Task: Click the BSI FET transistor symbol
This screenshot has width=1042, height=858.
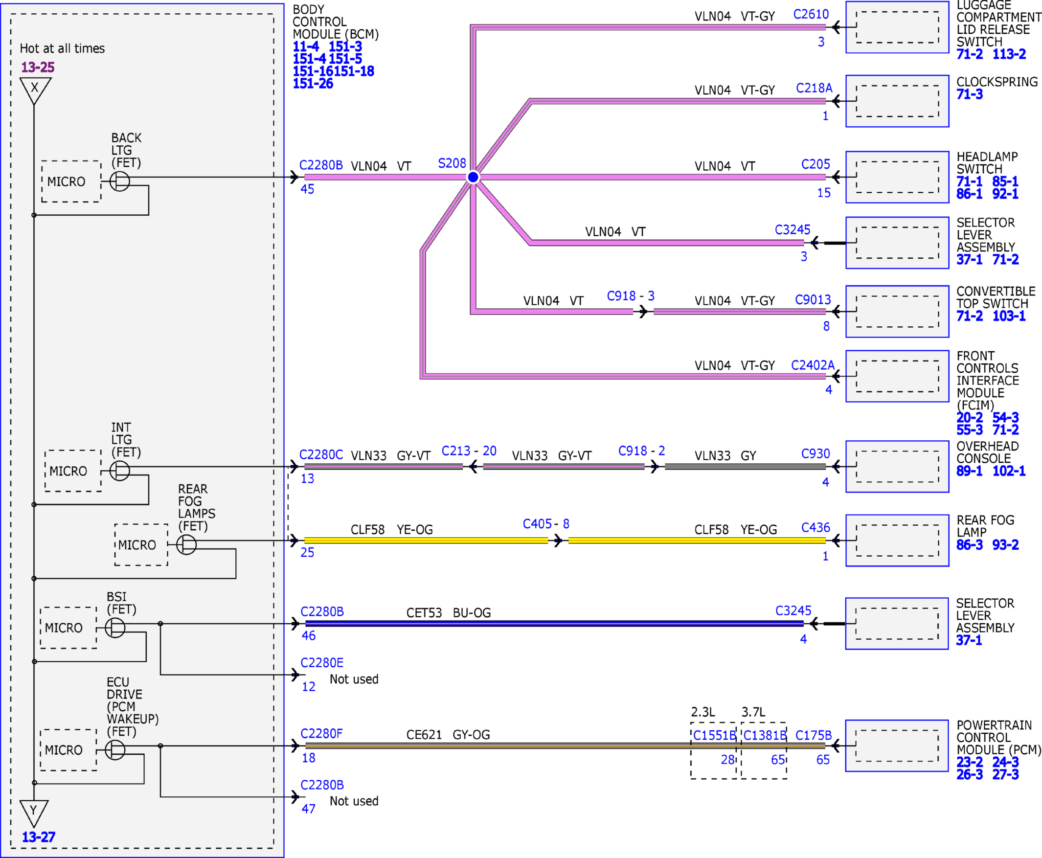Action: pos(115,628)
